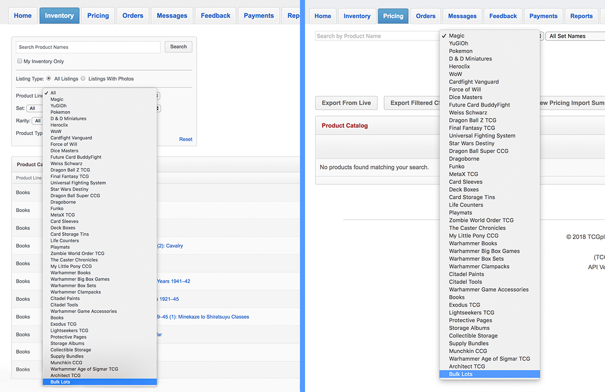Viewport: 605px width, 392px height.
Task: Open the Rarity dropdown in the Inventory filters
Action: tap(38, 121)
